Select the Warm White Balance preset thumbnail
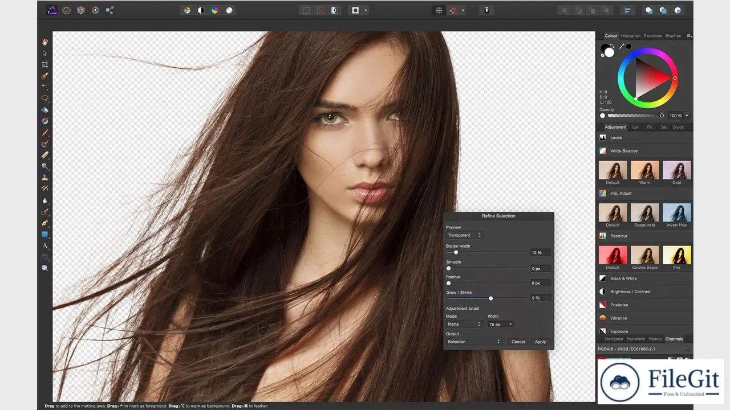This screenshot has height=410, width=730. pyautogui.click(x=644, y=170)
